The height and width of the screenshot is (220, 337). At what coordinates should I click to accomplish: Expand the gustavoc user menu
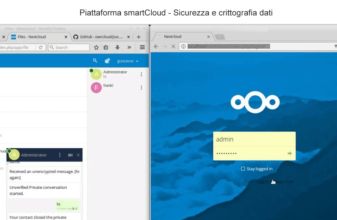(128, 61)
